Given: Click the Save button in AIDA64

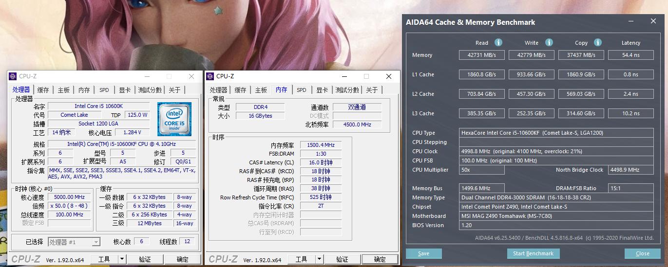Looking at the screenshot, I should point(424,253).
